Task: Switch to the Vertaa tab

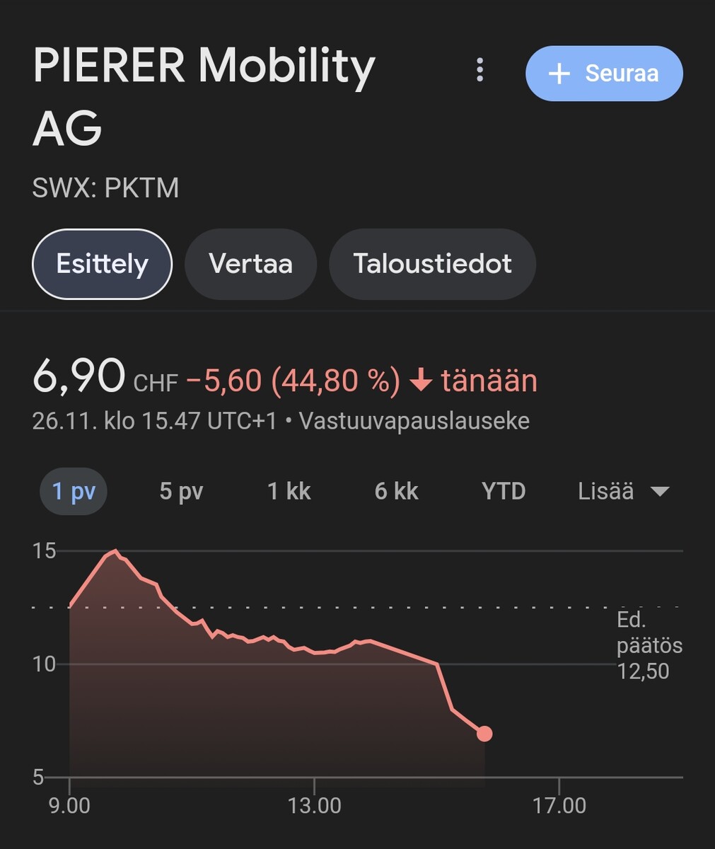Action: [x=250, y=264]
